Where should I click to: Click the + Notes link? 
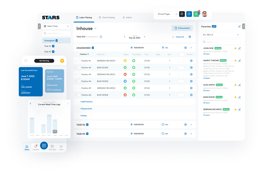[x=83, y=116]
